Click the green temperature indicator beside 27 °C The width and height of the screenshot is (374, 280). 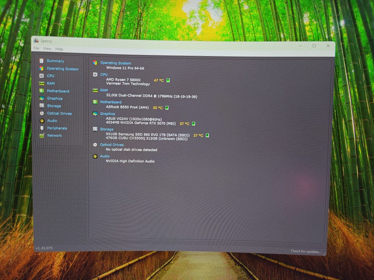tap(207, 135)
